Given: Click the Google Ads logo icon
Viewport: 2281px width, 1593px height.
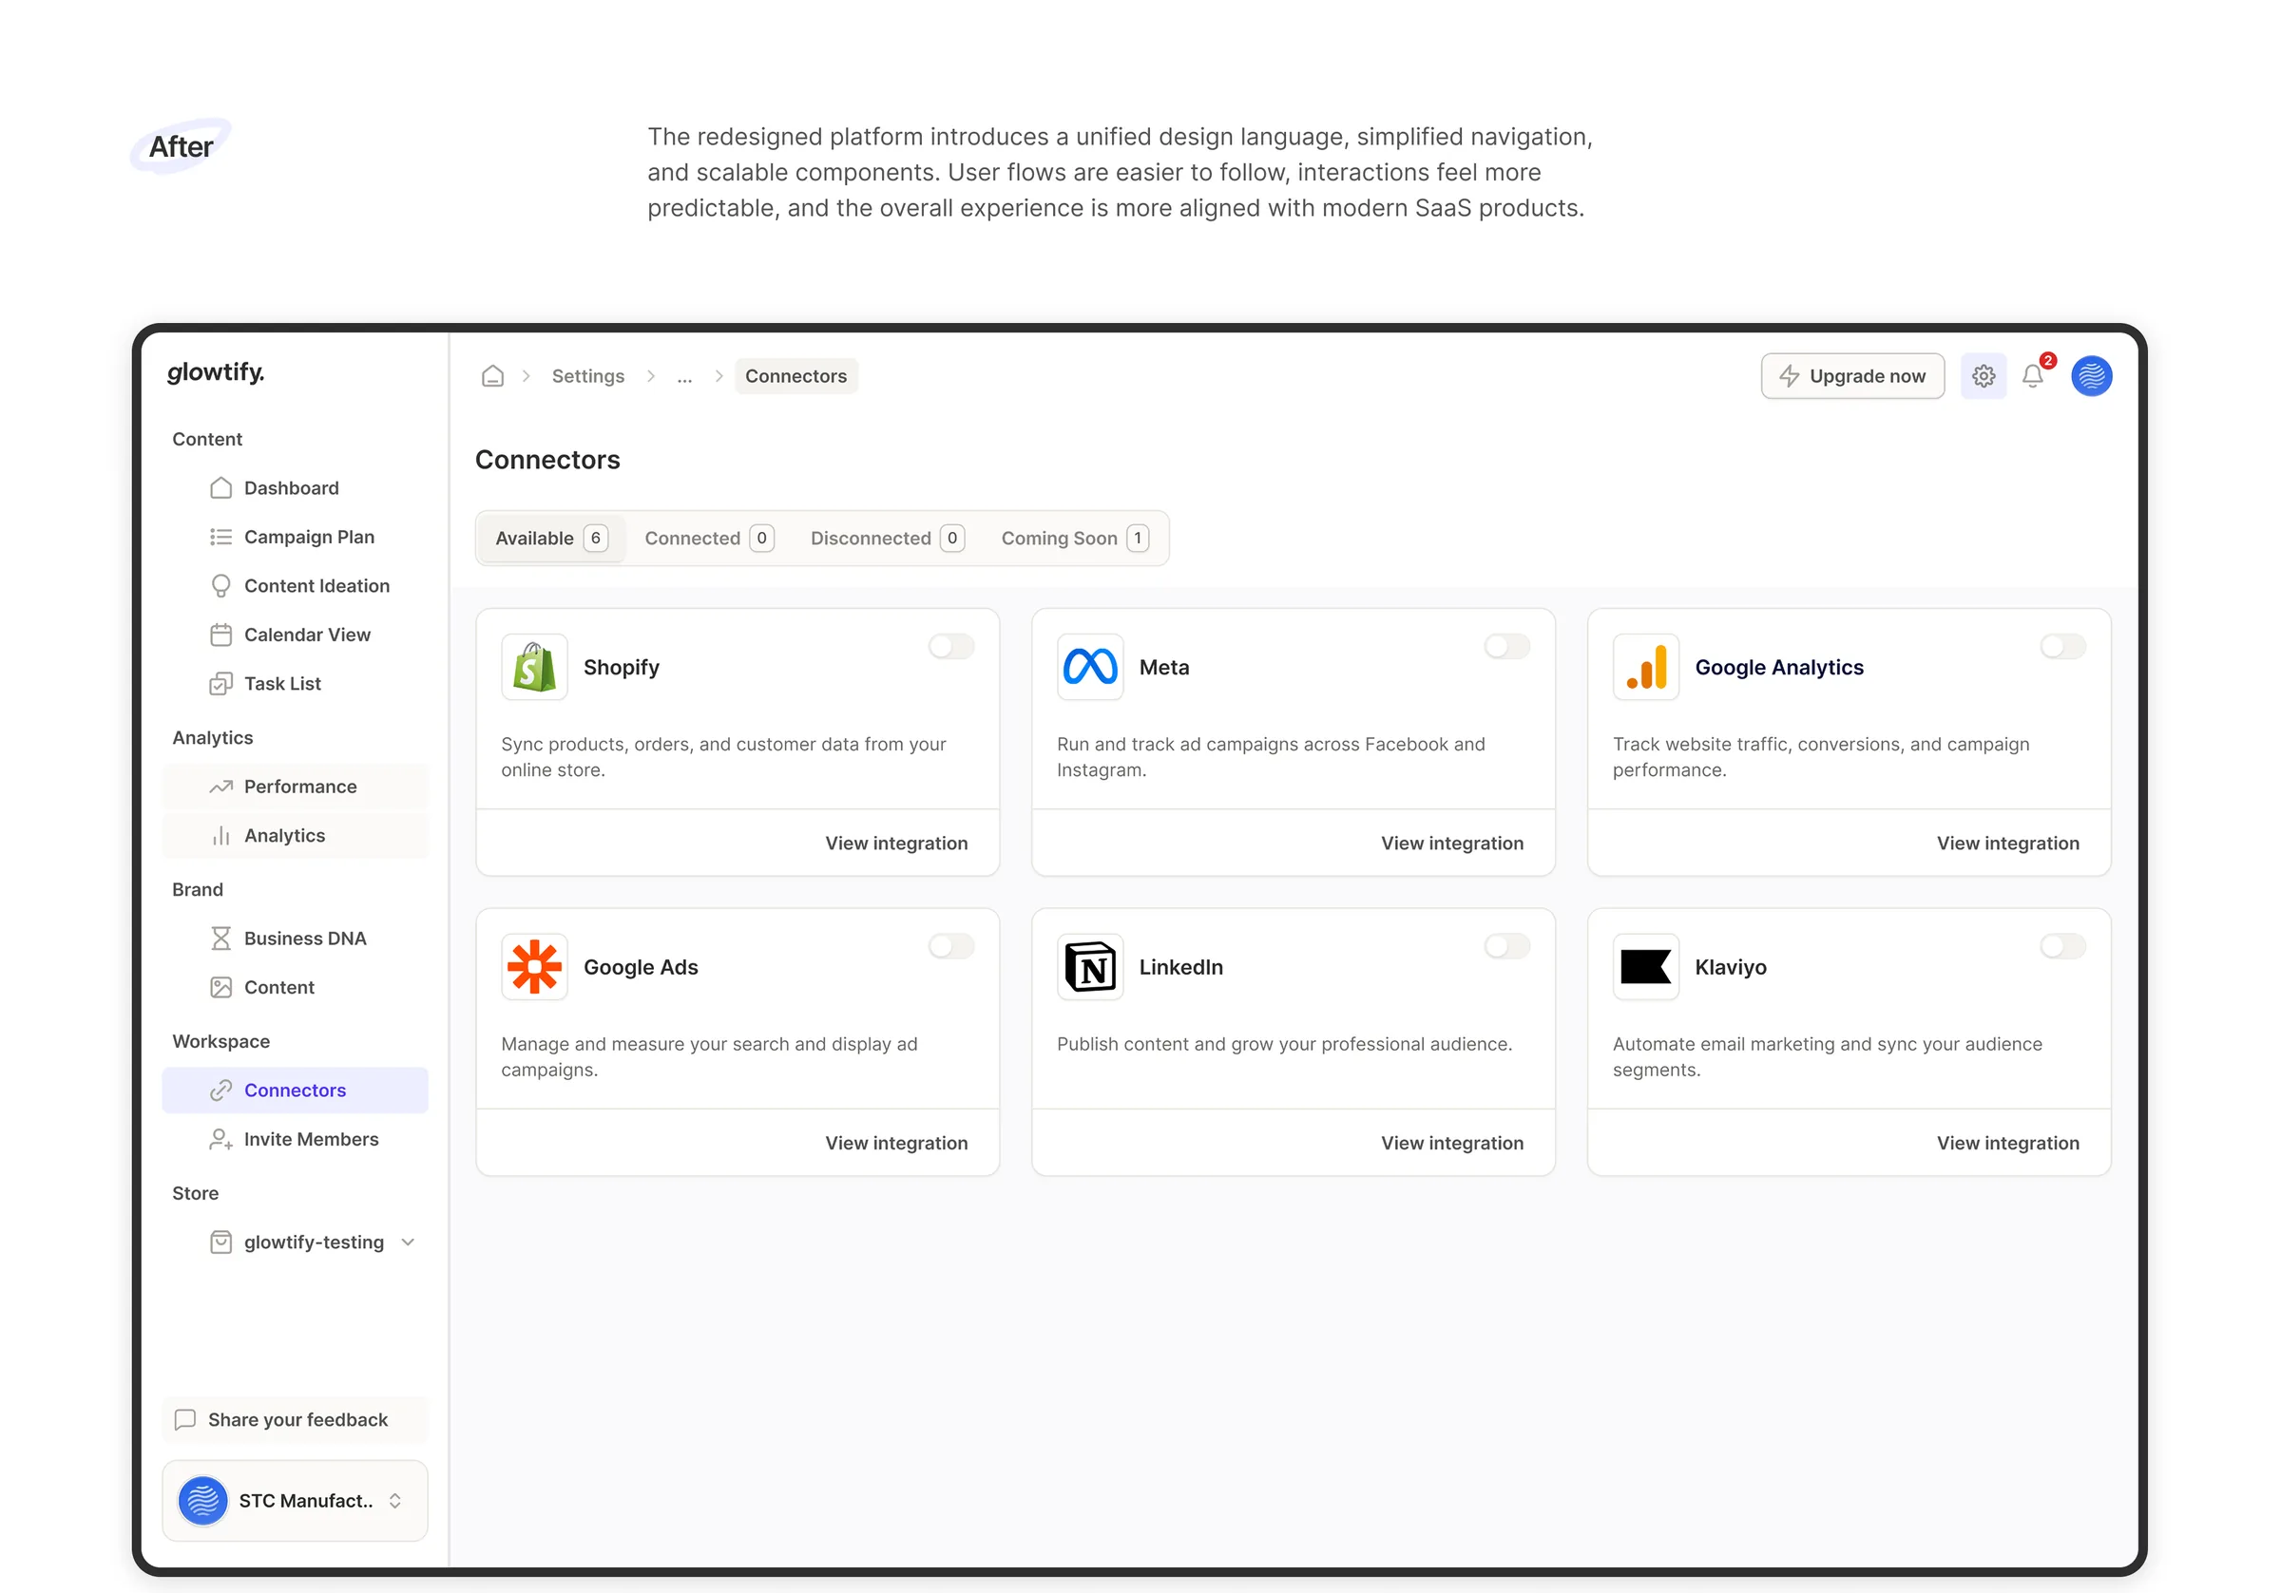Looking at the screenshot, I should tap(534, 967).
